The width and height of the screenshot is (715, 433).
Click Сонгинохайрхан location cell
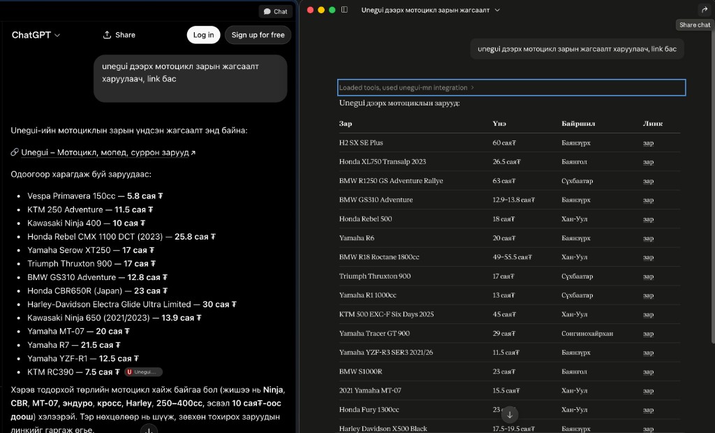click(587, 334)
